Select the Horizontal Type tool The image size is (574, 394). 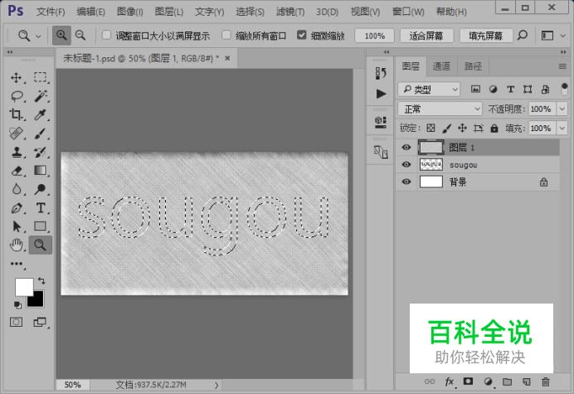click(41, 208)
